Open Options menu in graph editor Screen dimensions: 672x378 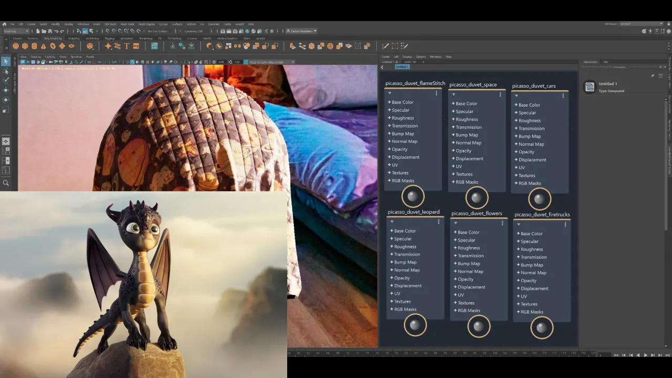point(421,57)
